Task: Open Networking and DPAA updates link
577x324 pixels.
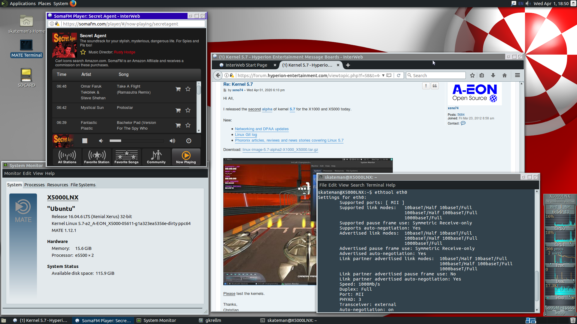Action: point(262,129)
